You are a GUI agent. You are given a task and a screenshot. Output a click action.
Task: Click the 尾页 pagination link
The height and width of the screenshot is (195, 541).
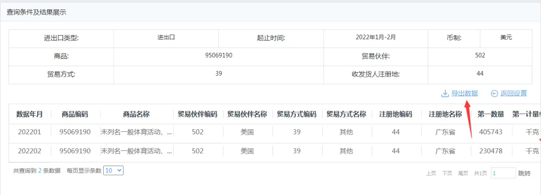(463, 173)
